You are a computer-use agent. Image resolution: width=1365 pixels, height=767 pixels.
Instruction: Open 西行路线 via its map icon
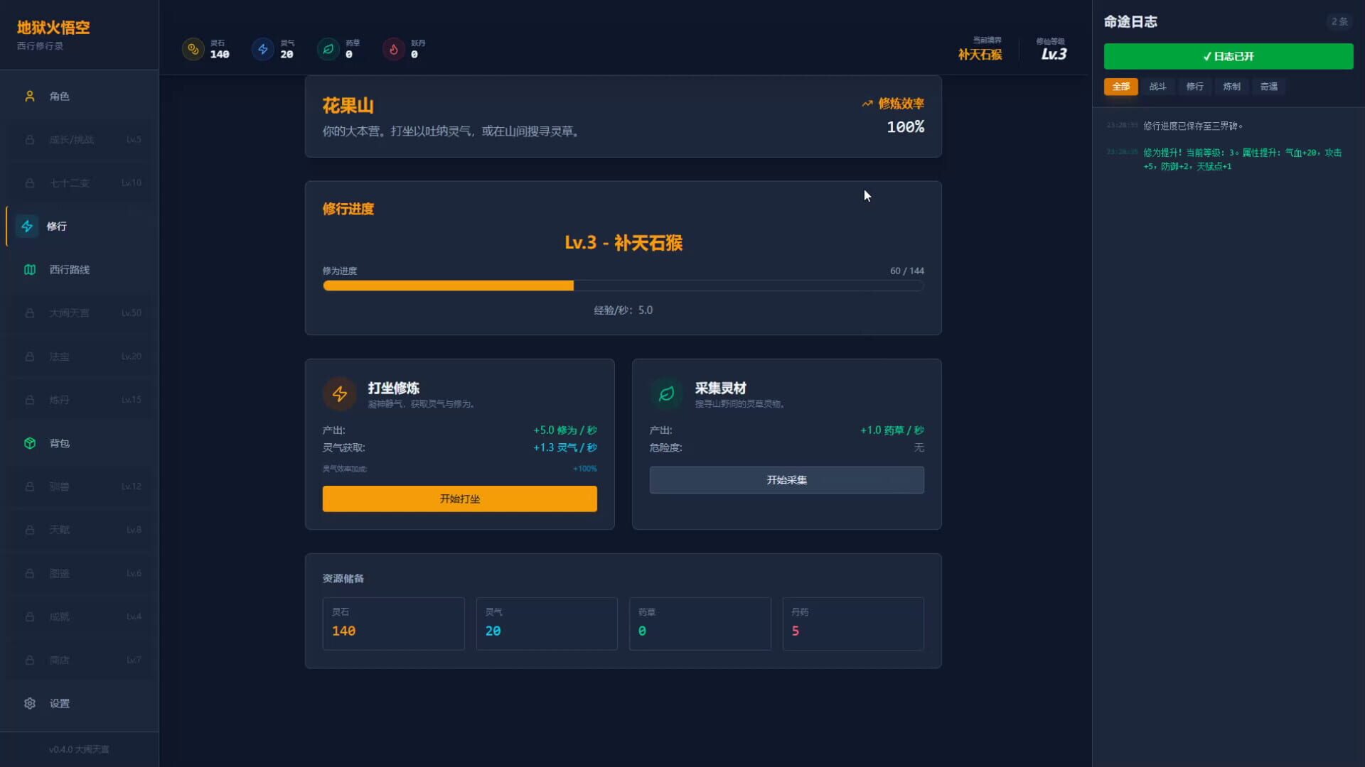[x=29, y=270]
